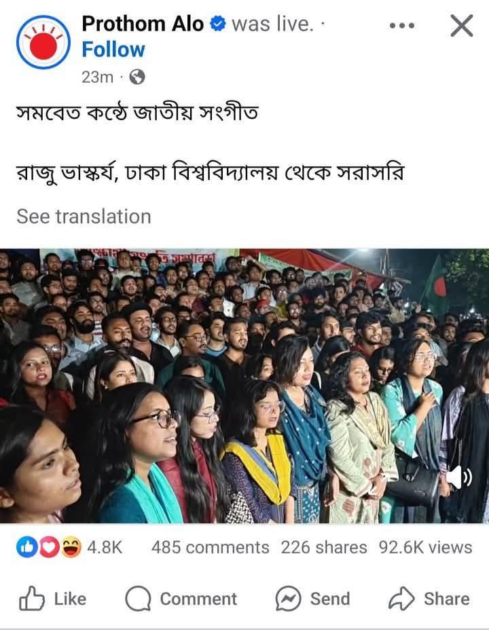The image size is (489, 630).
Task: Click the Messenger Send icon
Action: [288, 599]
